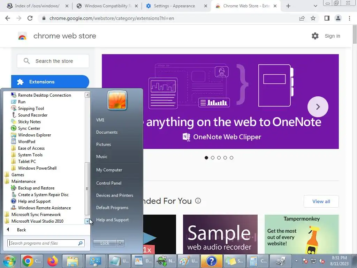
Task: Select the second carousel dot indicator
Action: [x=213, y=158]
